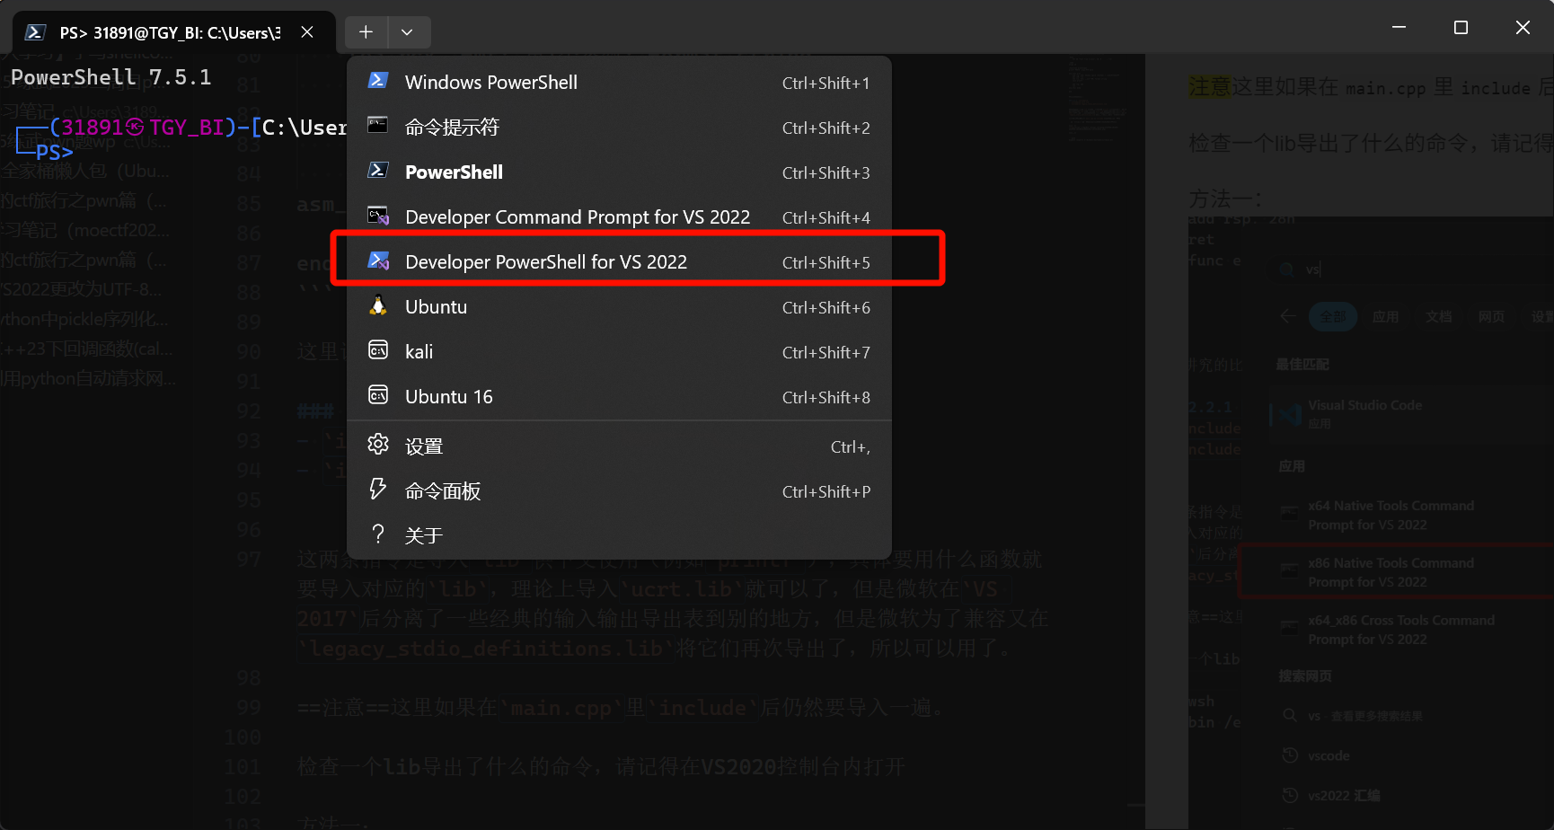
Task: Launch Developer PowerShell for VS 2022
Action: pos(619,262)
